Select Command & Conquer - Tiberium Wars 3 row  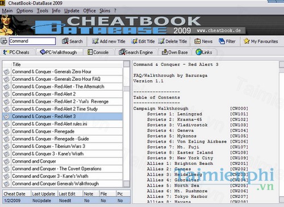click(62, 146)
